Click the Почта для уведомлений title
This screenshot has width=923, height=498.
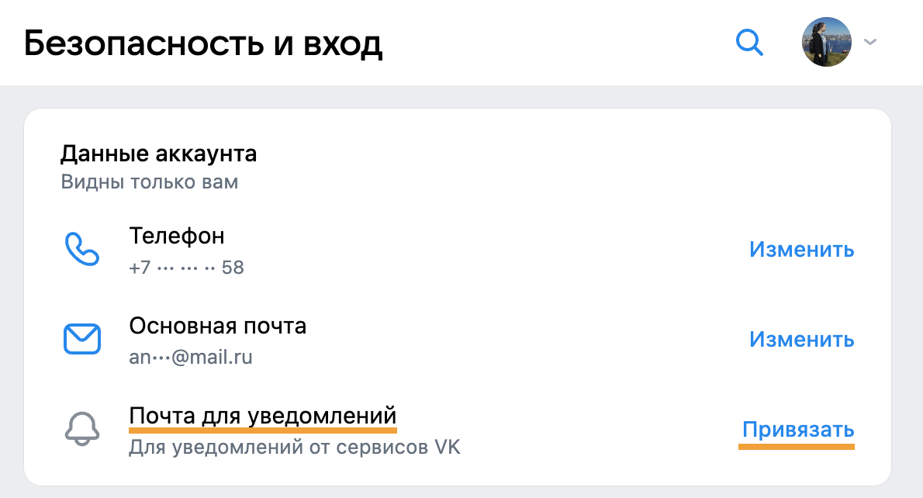pyautogui.click(x=262, y=416)
